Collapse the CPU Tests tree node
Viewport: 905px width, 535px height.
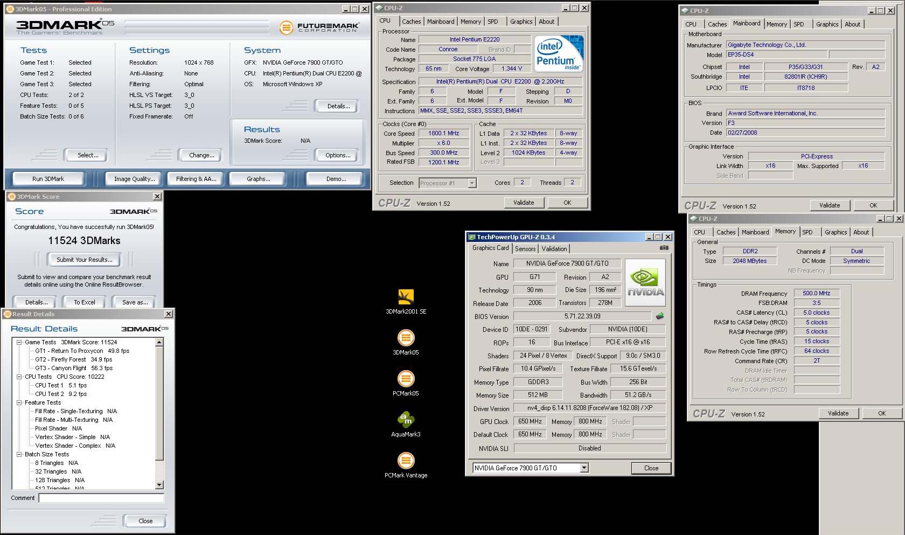tap(19, 377)
